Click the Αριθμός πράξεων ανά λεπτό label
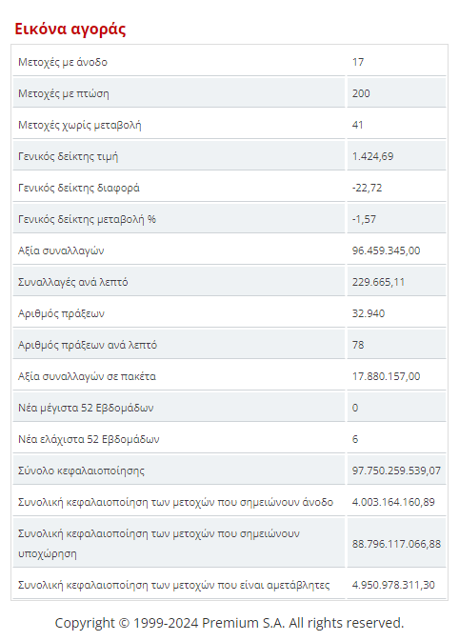This screenshot has height=641, width=459. click(87, 345)
